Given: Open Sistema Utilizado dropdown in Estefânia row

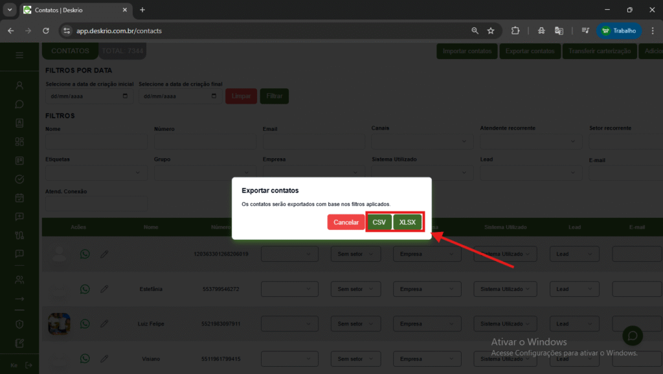Looking at the screenshot, I should pos(505,289).
